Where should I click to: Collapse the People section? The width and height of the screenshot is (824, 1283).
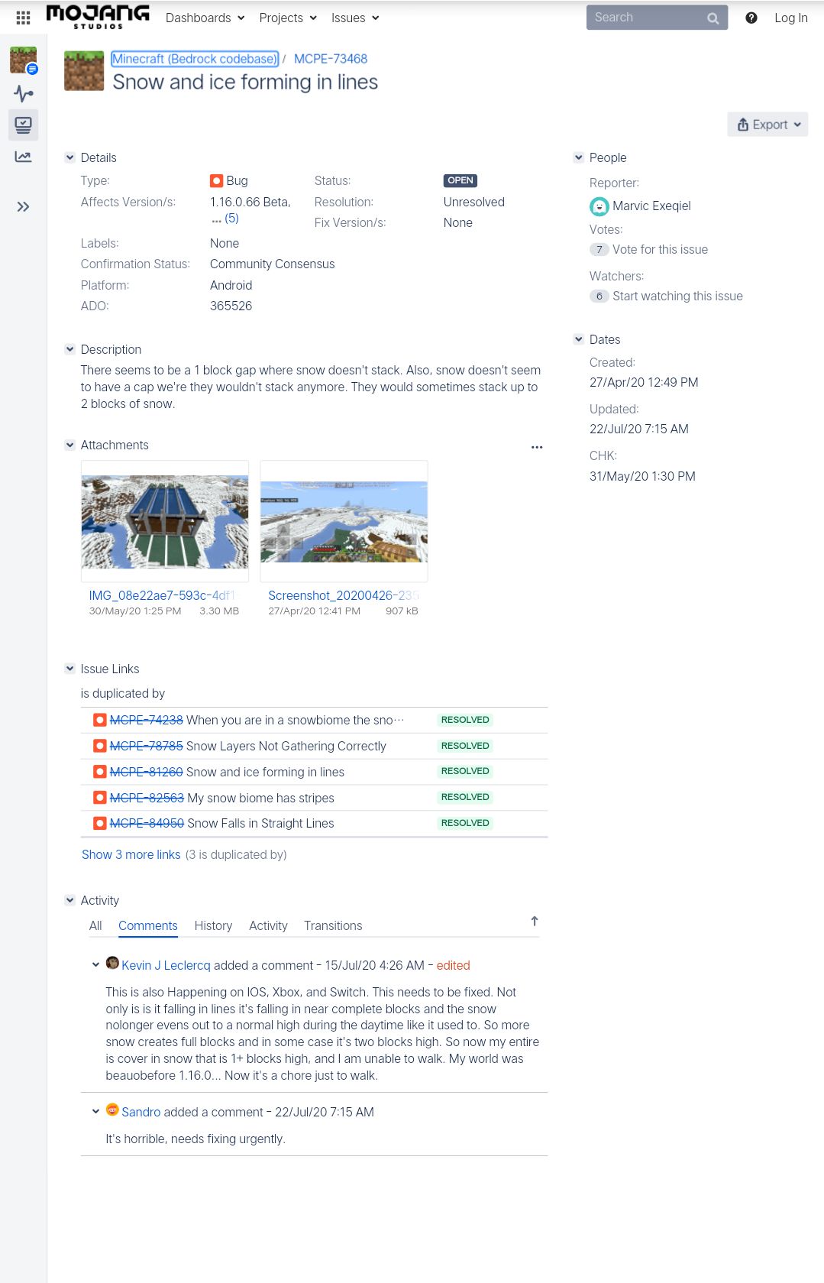579,157
